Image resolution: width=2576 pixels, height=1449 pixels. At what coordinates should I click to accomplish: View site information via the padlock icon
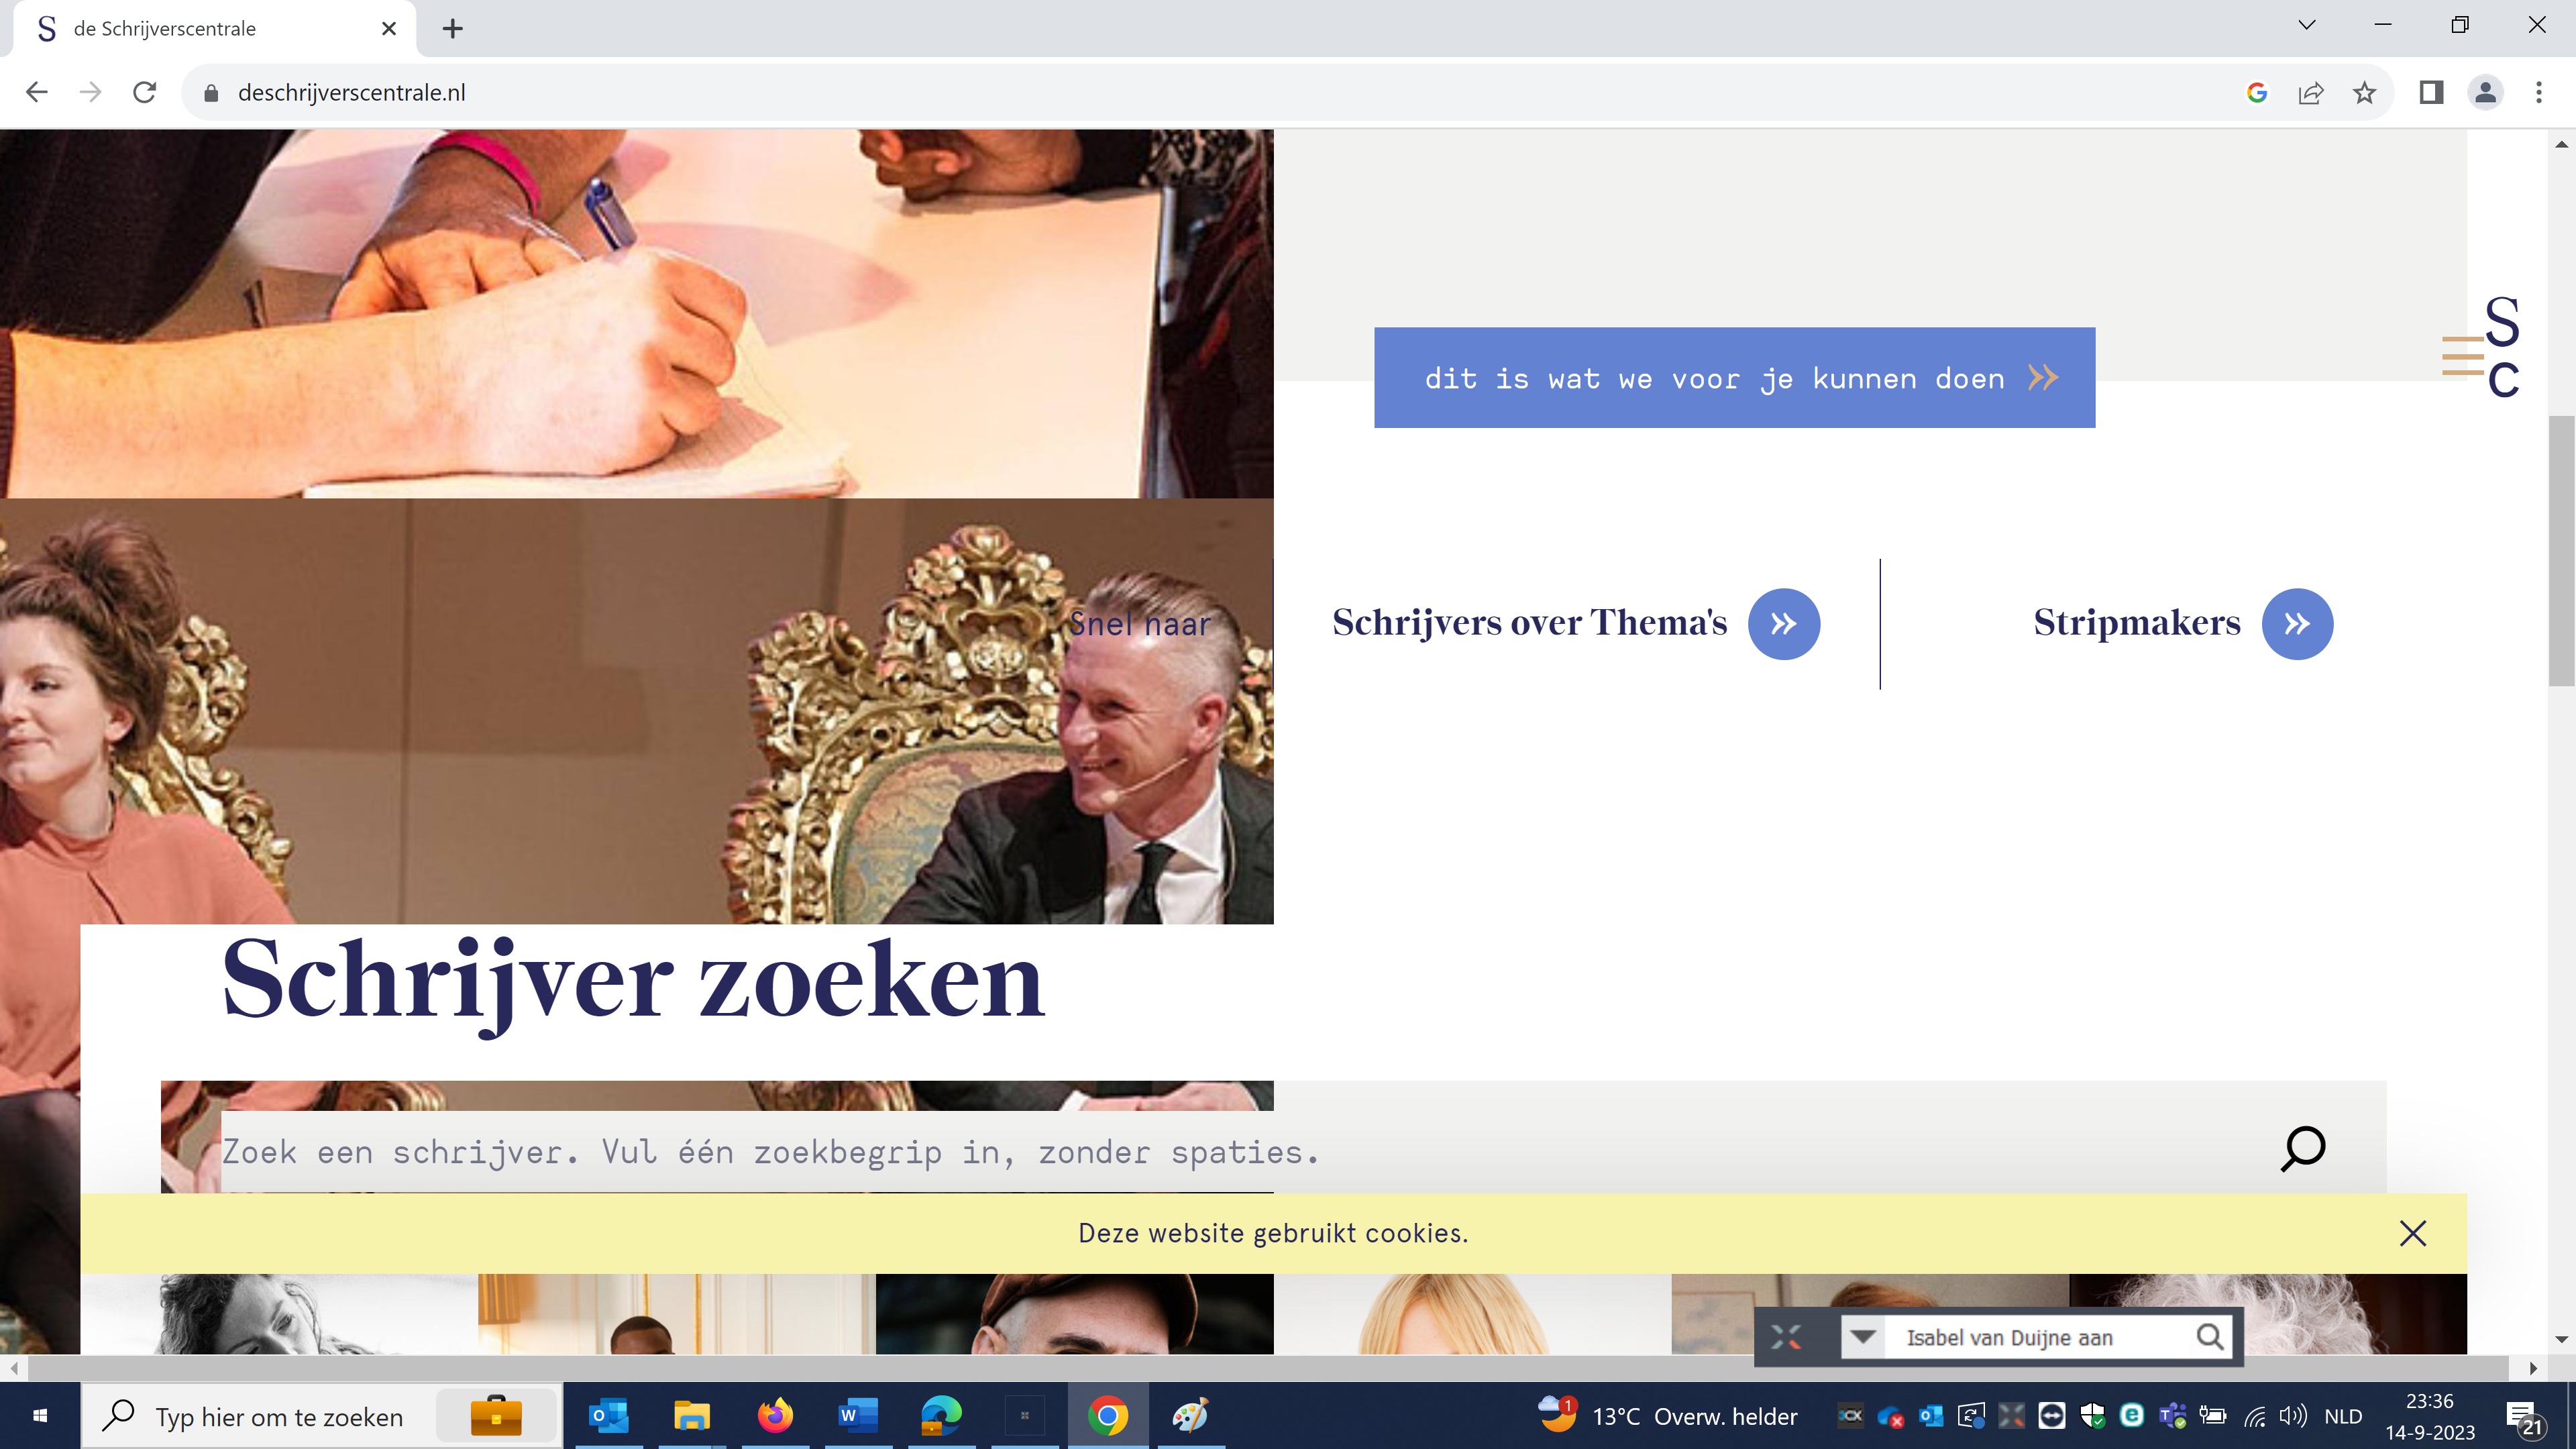coord(210,93)
